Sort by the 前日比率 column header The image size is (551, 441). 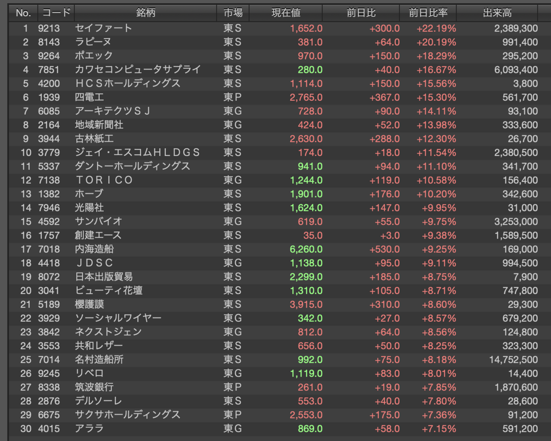point(428,13)
